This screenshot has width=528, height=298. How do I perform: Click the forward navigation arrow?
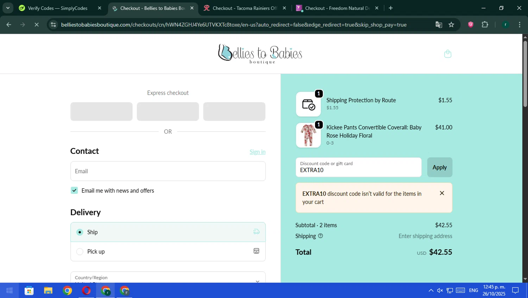tap(23, 25)
